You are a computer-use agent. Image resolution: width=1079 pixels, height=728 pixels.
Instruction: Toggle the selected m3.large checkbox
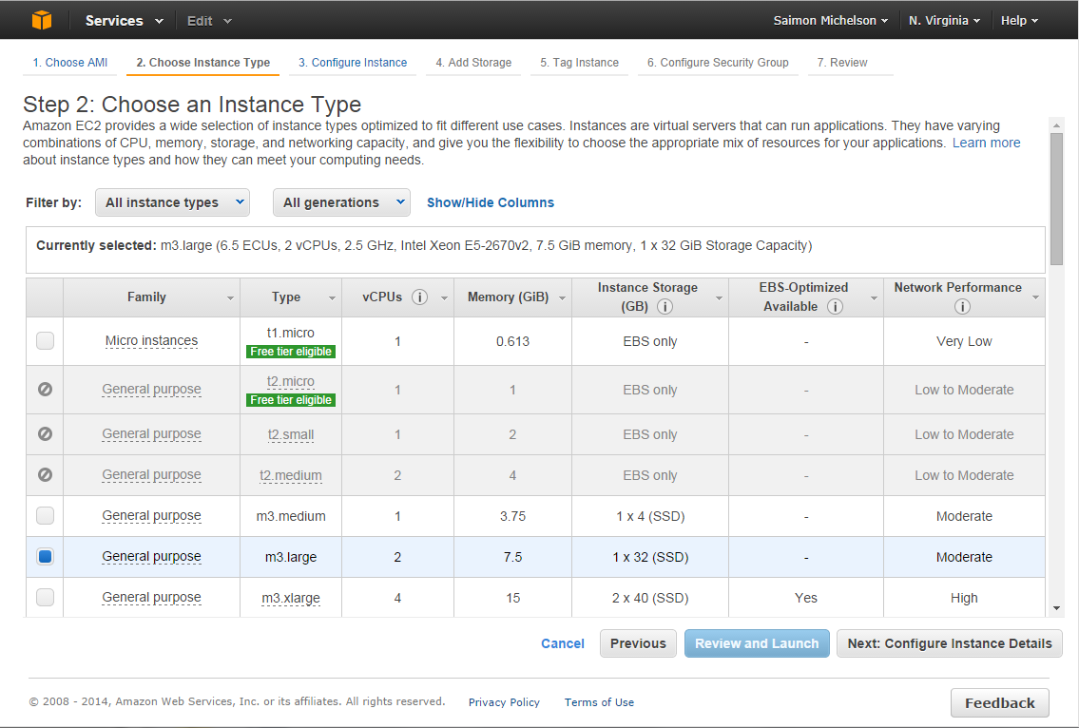pyautogui.click(x=45, y=557)
